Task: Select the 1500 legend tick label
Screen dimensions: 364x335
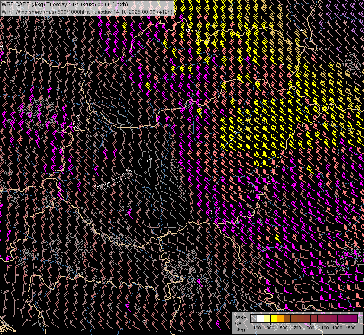Action: 351,328
